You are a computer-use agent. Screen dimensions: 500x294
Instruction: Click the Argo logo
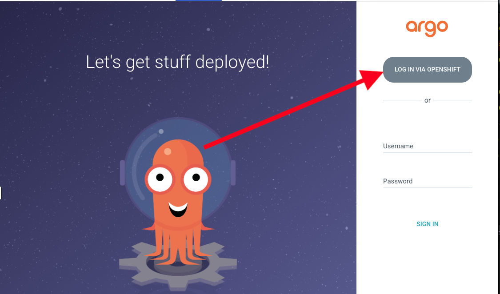pyautogui.click(x=427, y=28)
